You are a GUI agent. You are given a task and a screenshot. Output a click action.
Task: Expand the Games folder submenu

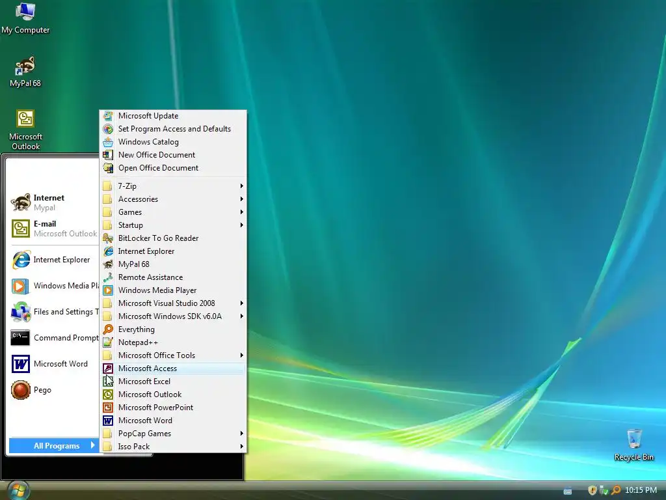pyautogui.click(x=173, y=212)
